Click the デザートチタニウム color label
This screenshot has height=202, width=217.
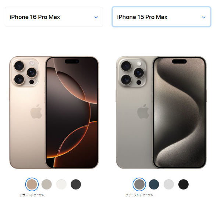[x=32, y=195]
